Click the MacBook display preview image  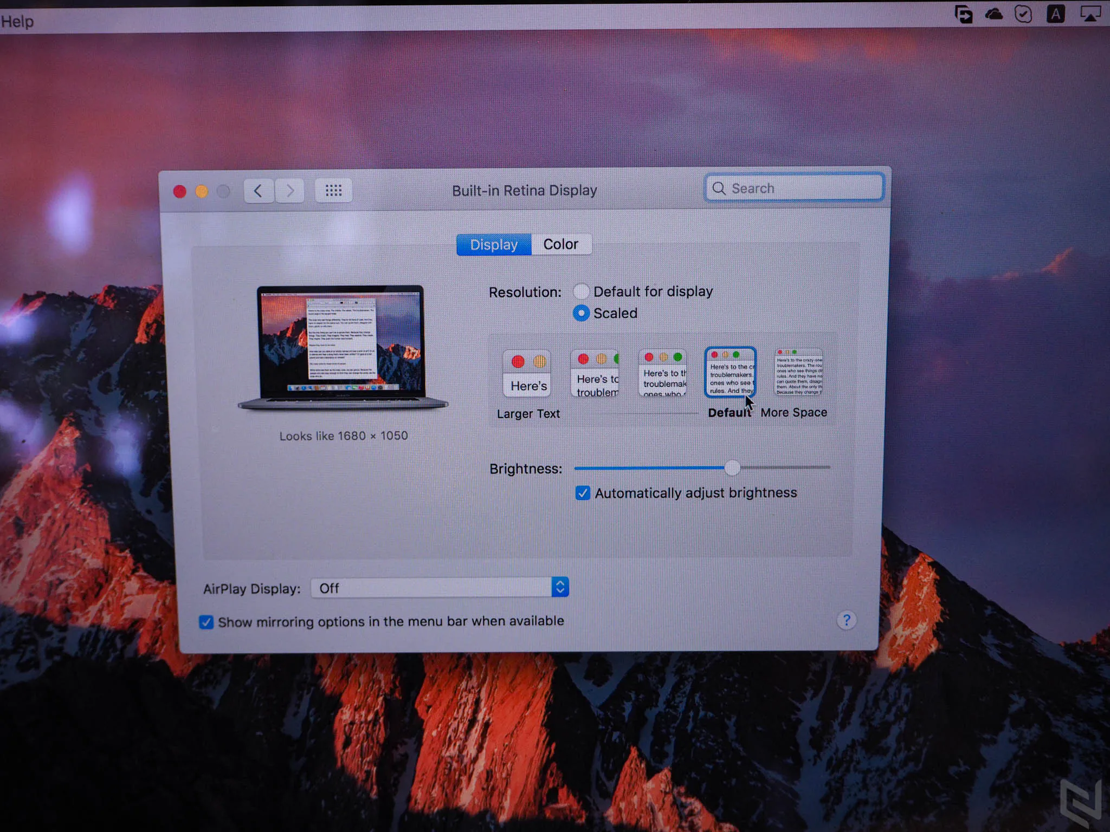point(343,348)
